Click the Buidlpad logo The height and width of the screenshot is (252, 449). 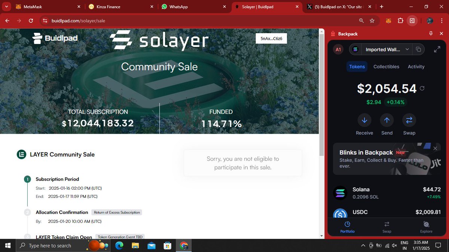[x=55, y=38]
